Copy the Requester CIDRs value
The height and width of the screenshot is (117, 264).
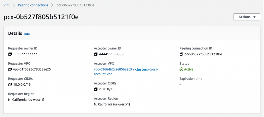tap(10, 84)
